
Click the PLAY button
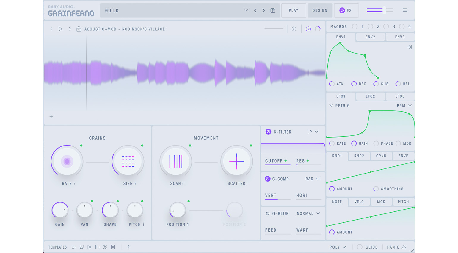[293, 10]
